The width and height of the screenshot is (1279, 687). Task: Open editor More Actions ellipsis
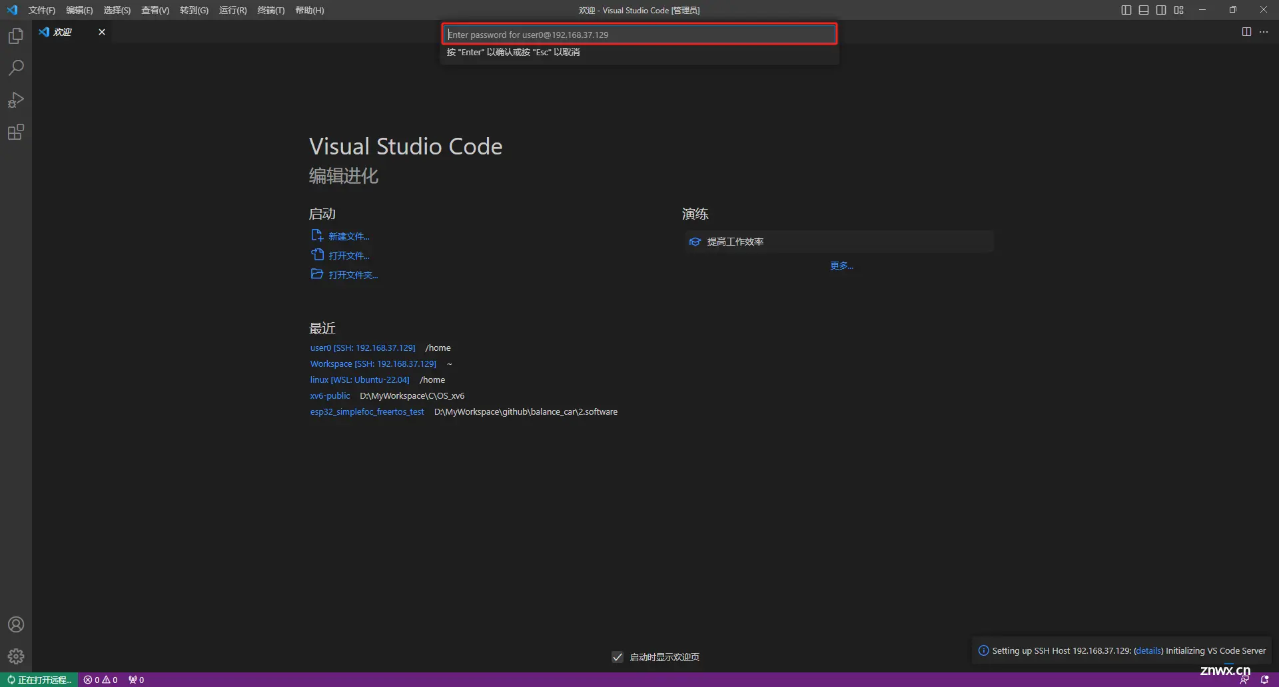[1264, 32]
